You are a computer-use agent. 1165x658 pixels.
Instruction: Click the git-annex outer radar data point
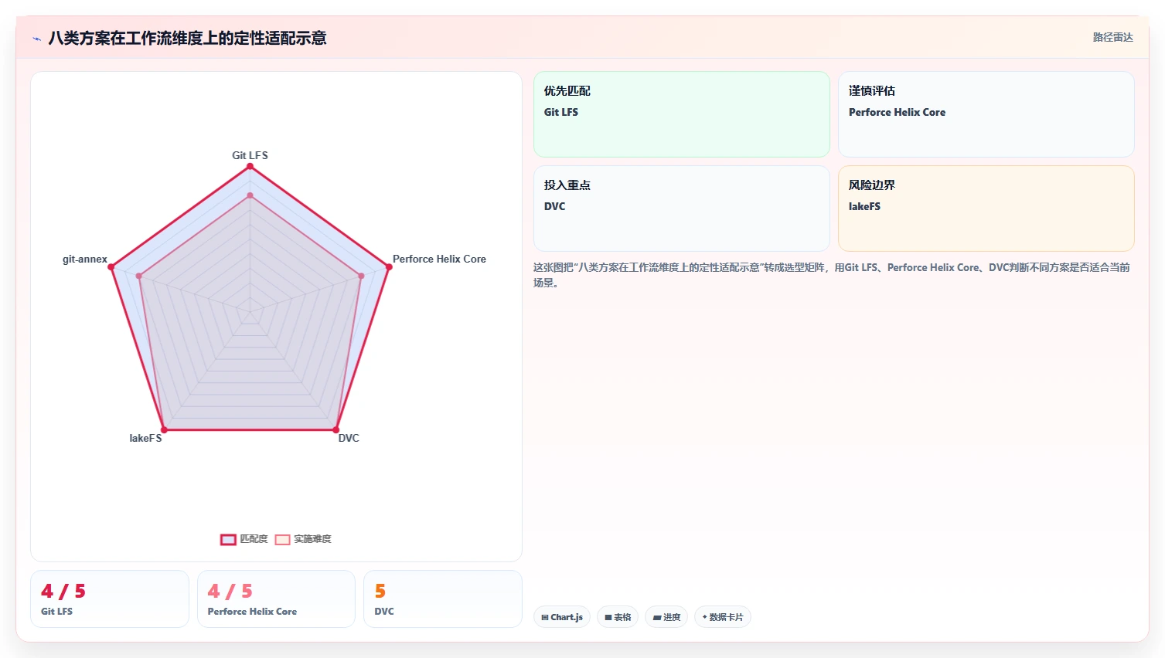pyautogui.click(x=111, y=267)
